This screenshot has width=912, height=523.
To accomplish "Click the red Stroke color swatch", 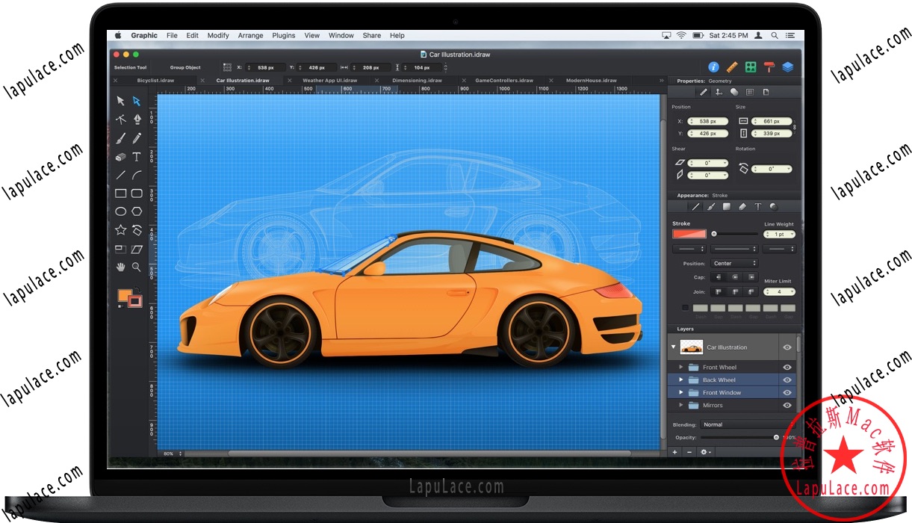I will (689, 234).
